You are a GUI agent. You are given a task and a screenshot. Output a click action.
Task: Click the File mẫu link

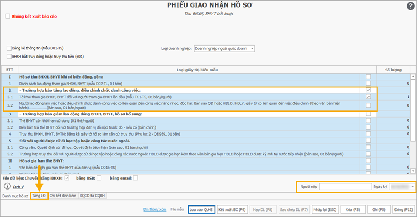click(177, 209)
